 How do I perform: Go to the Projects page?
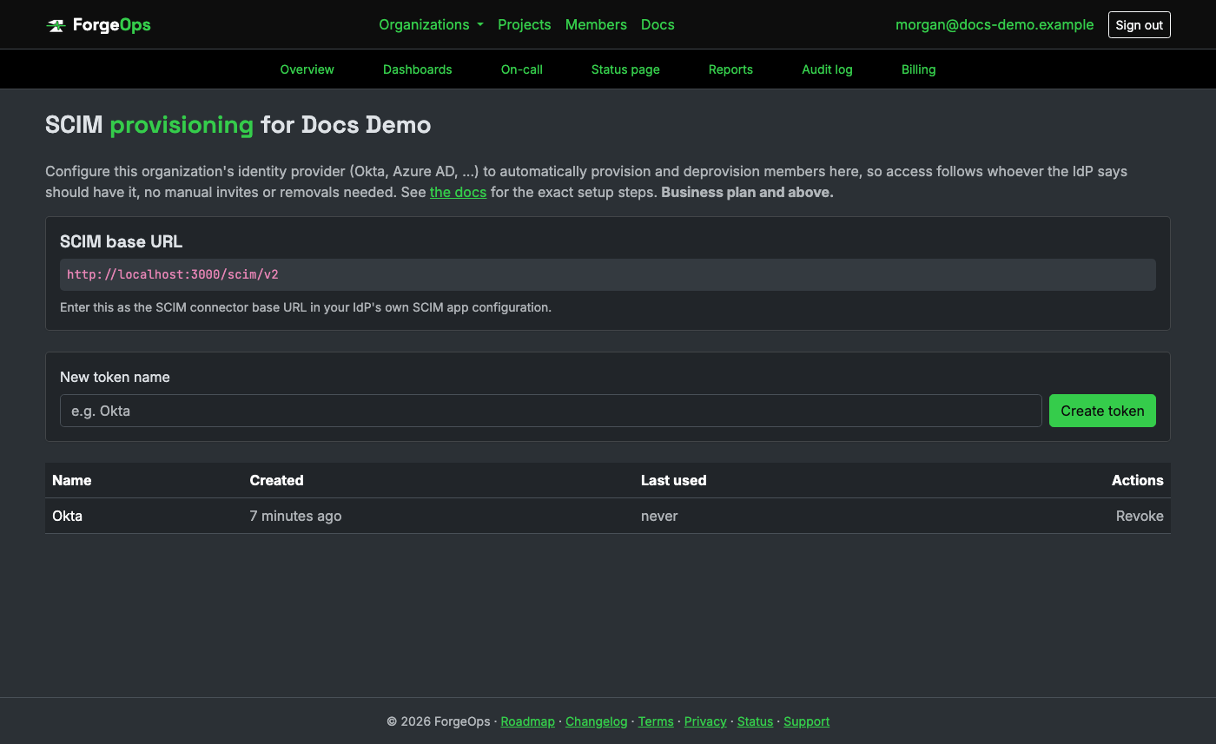point(524,24)
